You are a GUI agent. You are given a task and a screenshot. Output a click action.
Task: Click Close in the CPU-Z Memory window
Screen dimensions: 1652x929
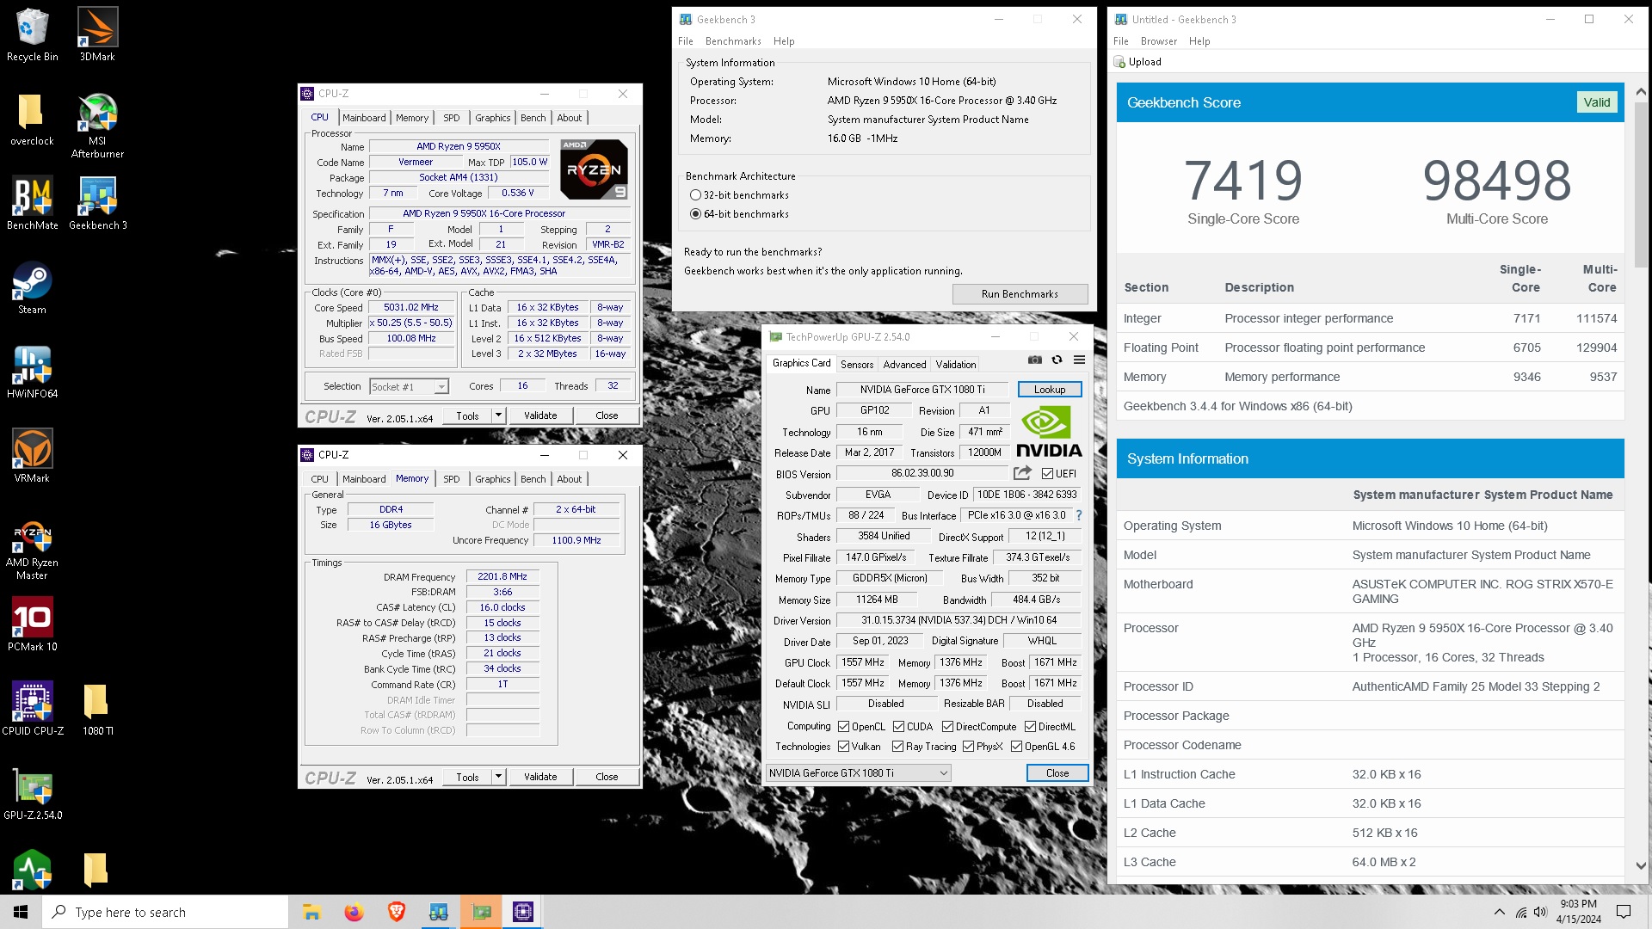(x=607, y=777)
